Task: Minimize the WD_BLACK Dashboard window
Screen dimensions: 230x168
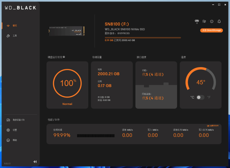Action: point(213,5)
